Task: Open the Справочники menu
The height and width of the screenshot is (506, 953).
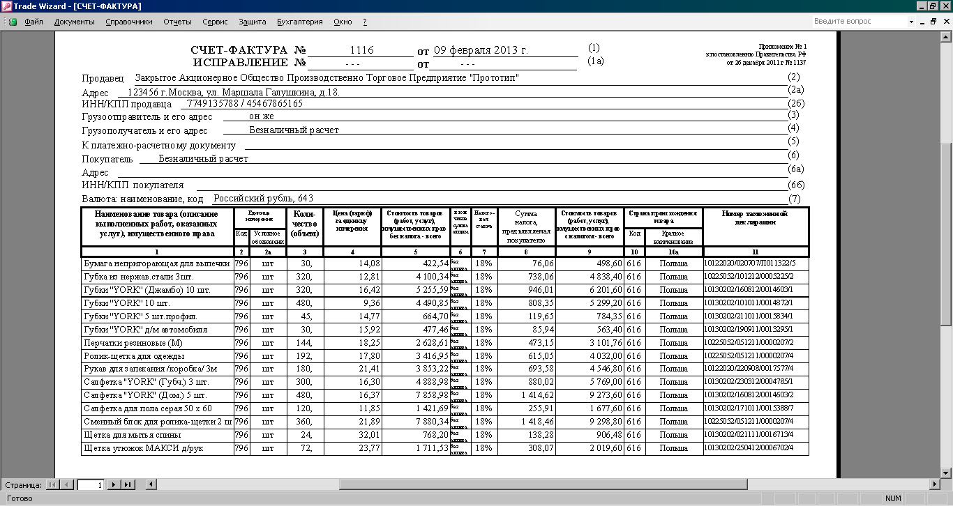Action: pos(129,22)
